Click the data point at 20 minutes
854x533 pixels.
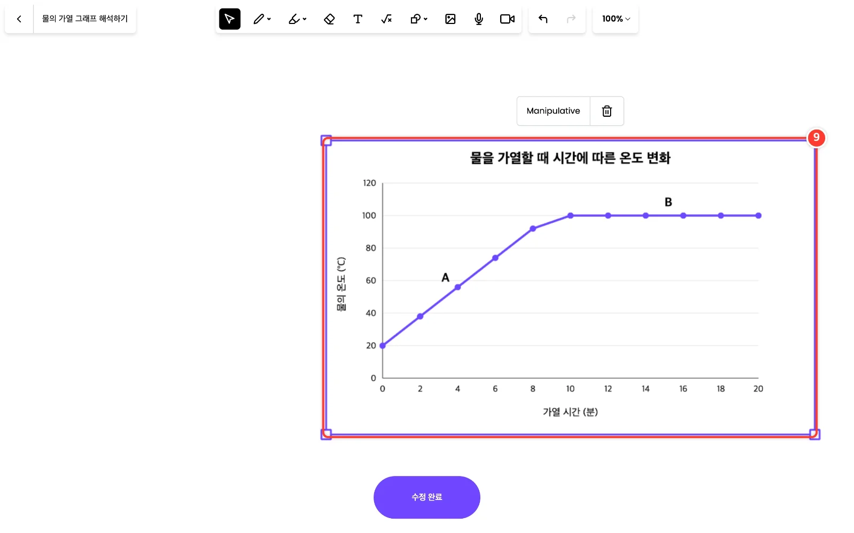click(x=758, y=216)
